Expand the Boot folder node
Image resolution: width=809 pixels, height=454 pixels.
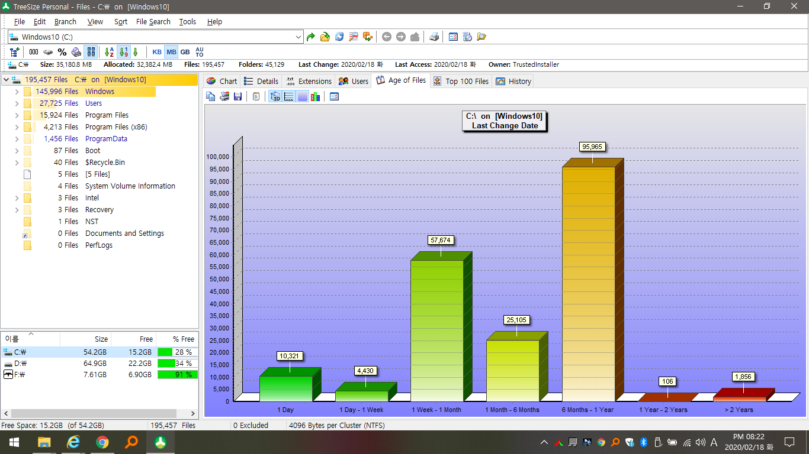(17, 151)
